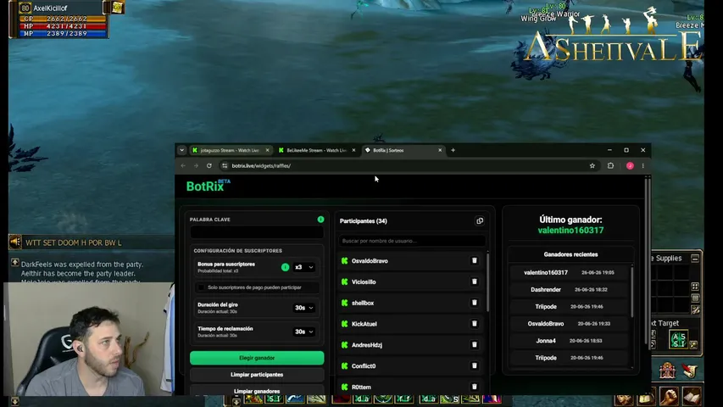Click Limpiar participantes button
This screenshot has width=723, height=407.
[257, 375]
